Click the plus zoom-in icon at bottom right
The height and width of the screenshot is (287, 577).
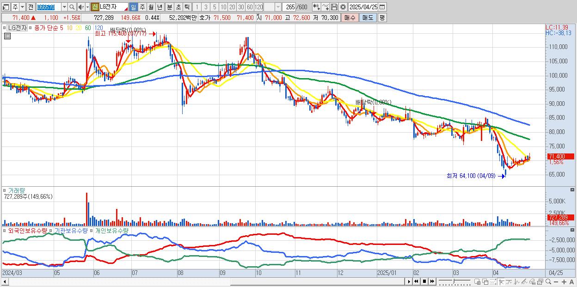coord(564,281)
